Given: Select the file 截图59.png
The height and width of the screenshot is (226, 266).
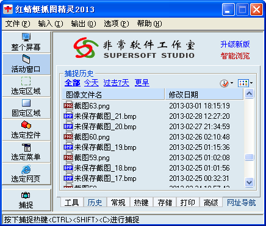Looking at the screenshot, I should (92, 158).
